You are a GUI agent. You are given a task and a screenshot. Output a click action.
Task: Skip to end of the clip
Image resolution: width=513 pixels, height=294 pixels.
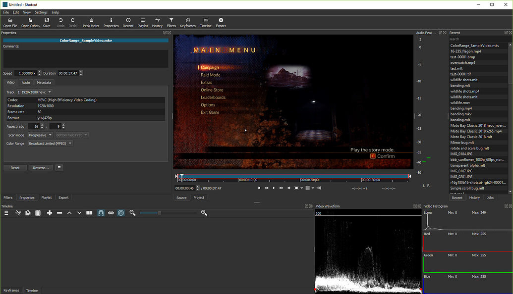289,188
